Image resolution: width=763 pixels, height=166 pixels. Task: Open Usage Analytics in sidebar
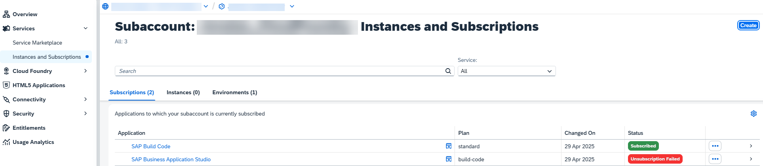click(33, 142)
